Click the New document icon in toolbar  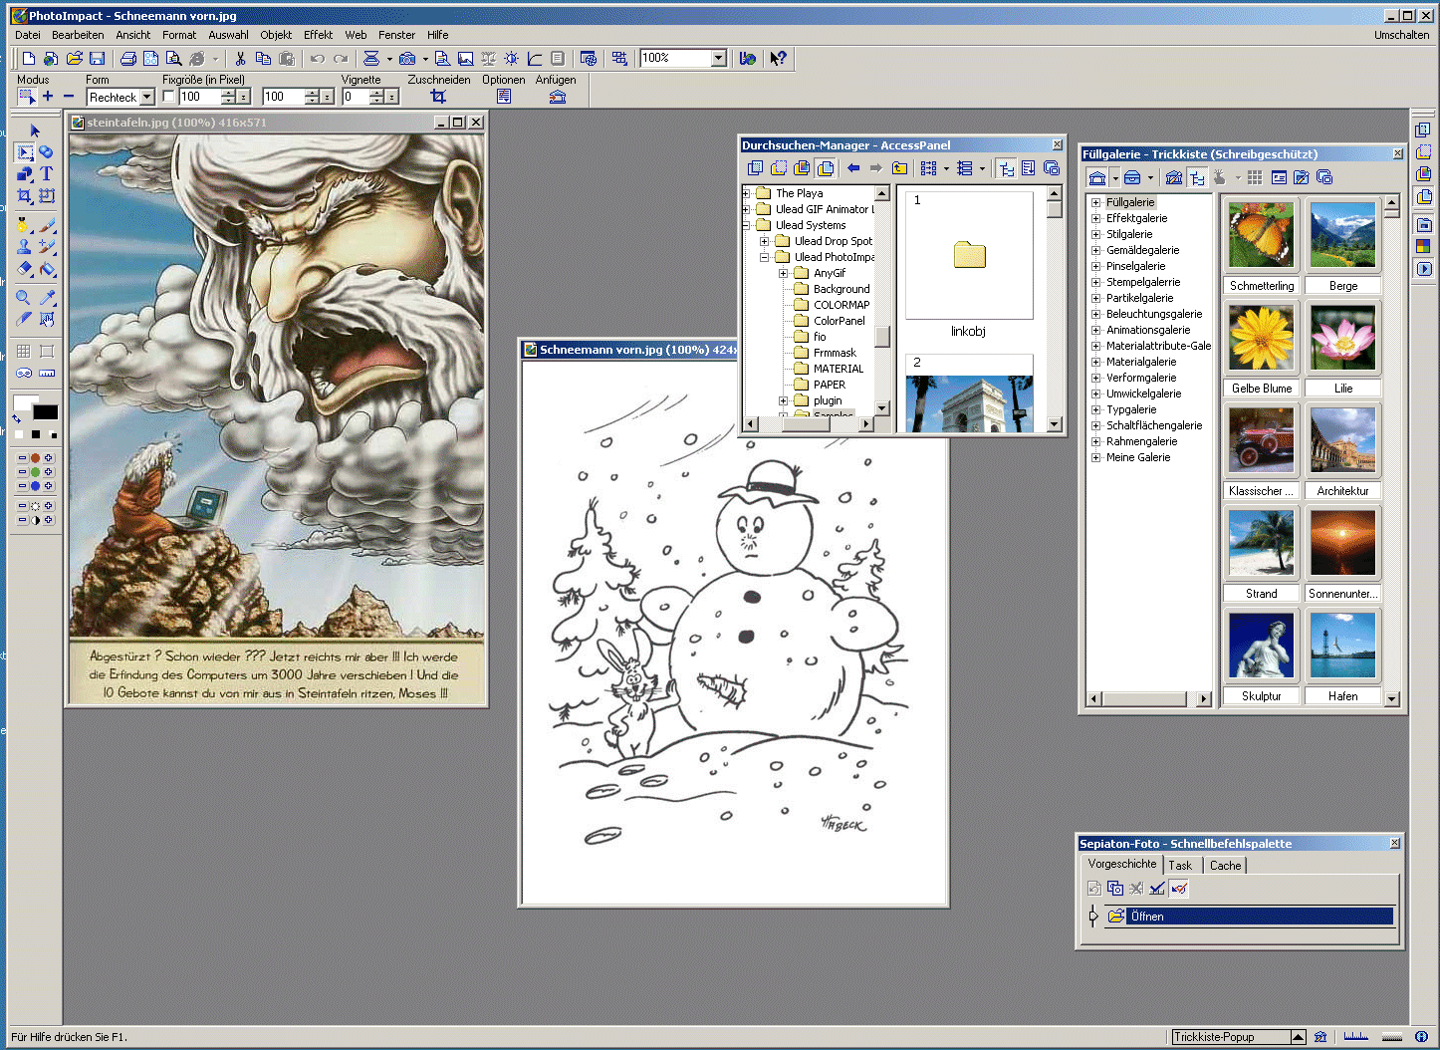pyautogui.click(x=28, y=59)
